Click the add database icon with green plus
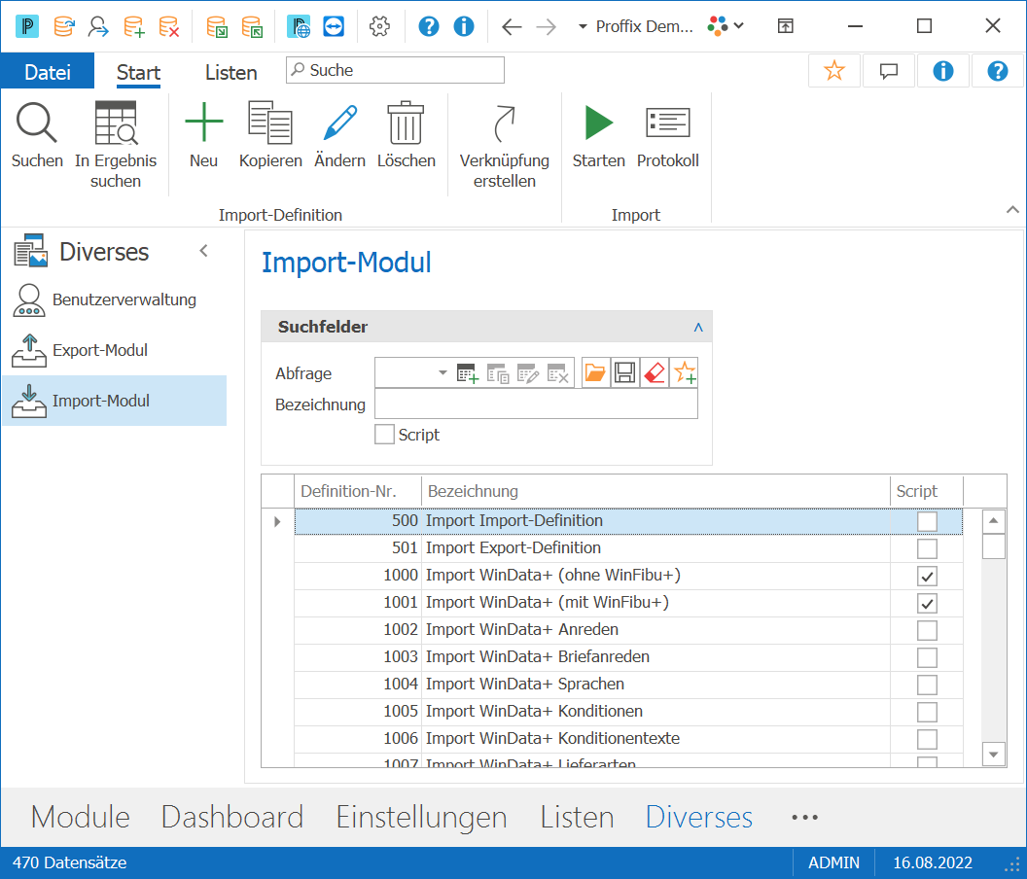 [133, 26]
